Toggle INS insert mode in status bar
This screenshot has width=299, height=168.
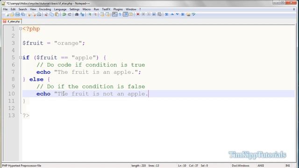(x=288, y=166)
